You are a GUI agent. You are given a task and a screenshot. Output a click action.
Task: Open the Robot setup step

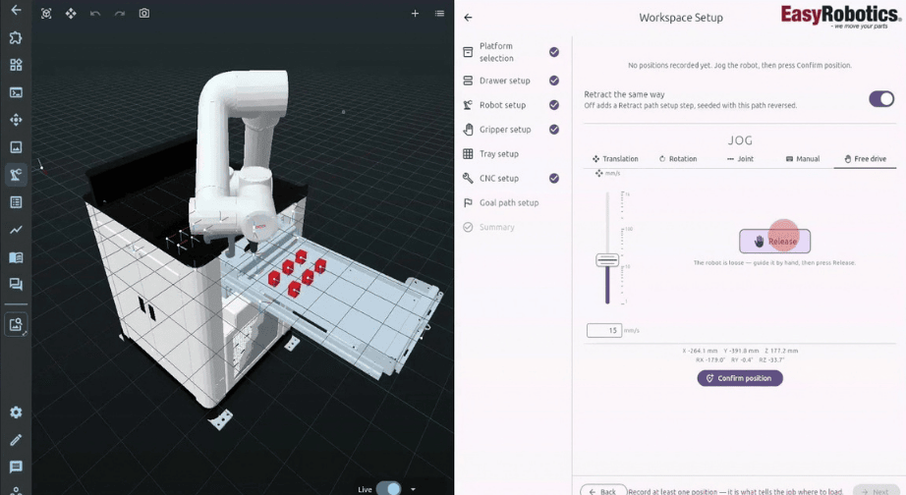[x=511, y=105]
